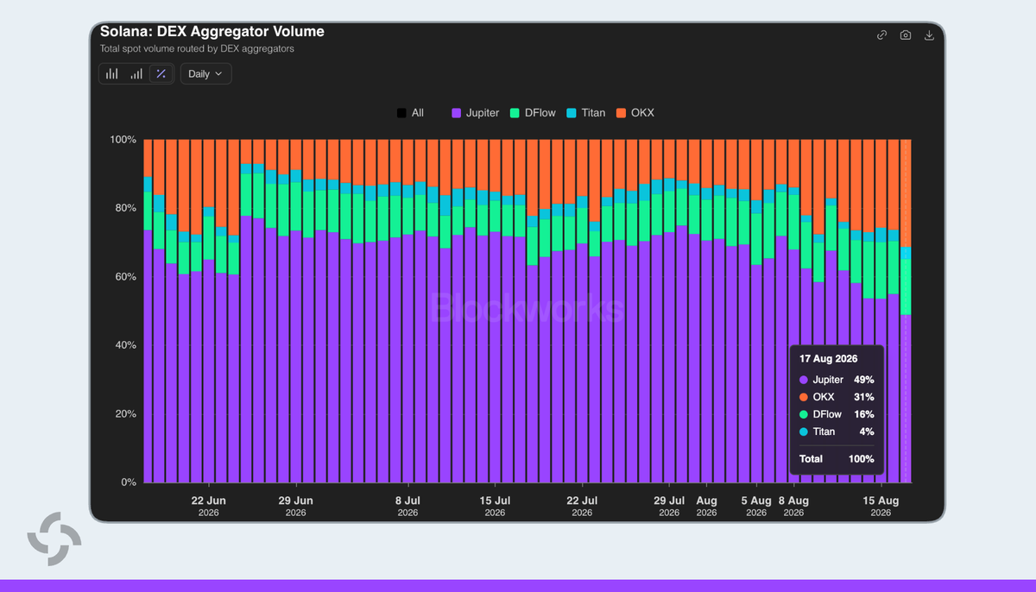The width and height of the screenshot is (1036, 592).
Task: Click the tooltip date 17 Aug 2026
Action: click(x=828, y=359)
